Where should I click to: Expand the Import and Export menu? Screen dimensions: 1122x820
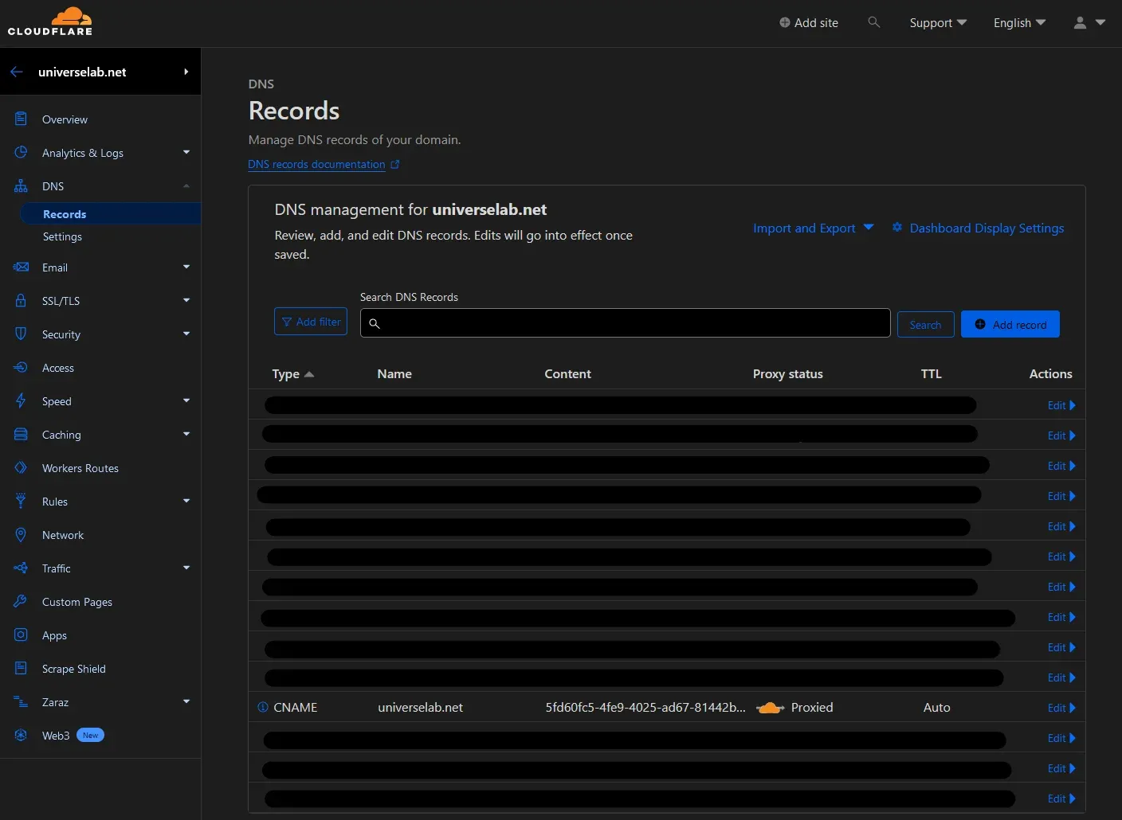click(x=811, y=228)
